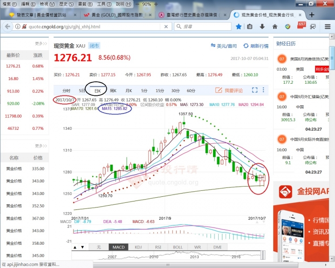
Task: Switch to the 發表文章 browser tab
Action: point(41,15)
